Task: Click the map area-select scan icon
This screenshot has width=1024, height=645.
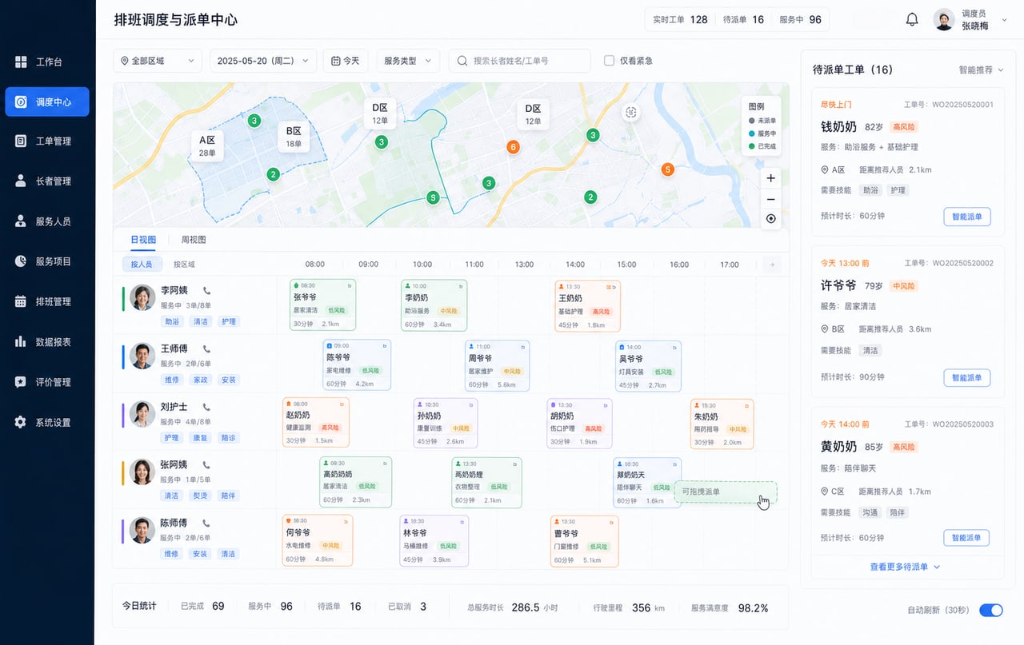Action: coord(631,113)
